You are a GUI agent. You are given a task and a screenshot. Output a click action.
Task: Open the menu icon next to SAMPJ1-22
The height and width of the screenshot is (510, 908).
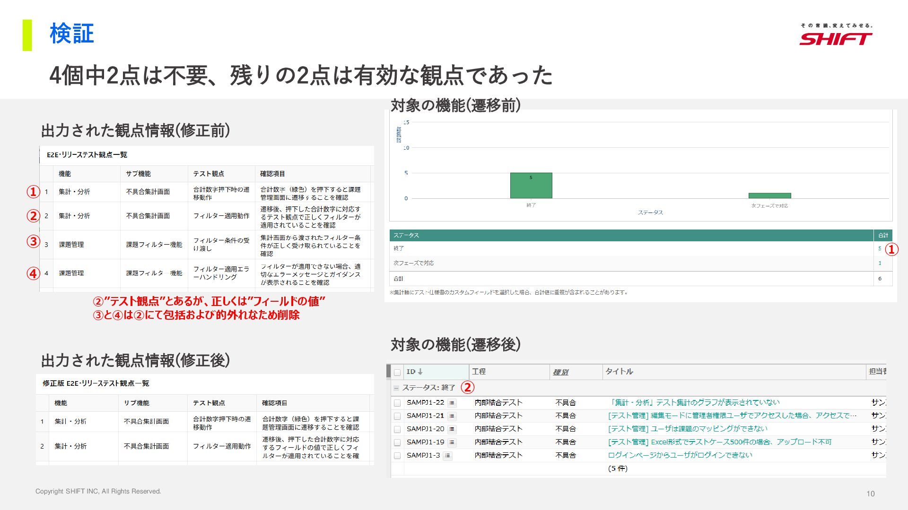pos(452,403)
